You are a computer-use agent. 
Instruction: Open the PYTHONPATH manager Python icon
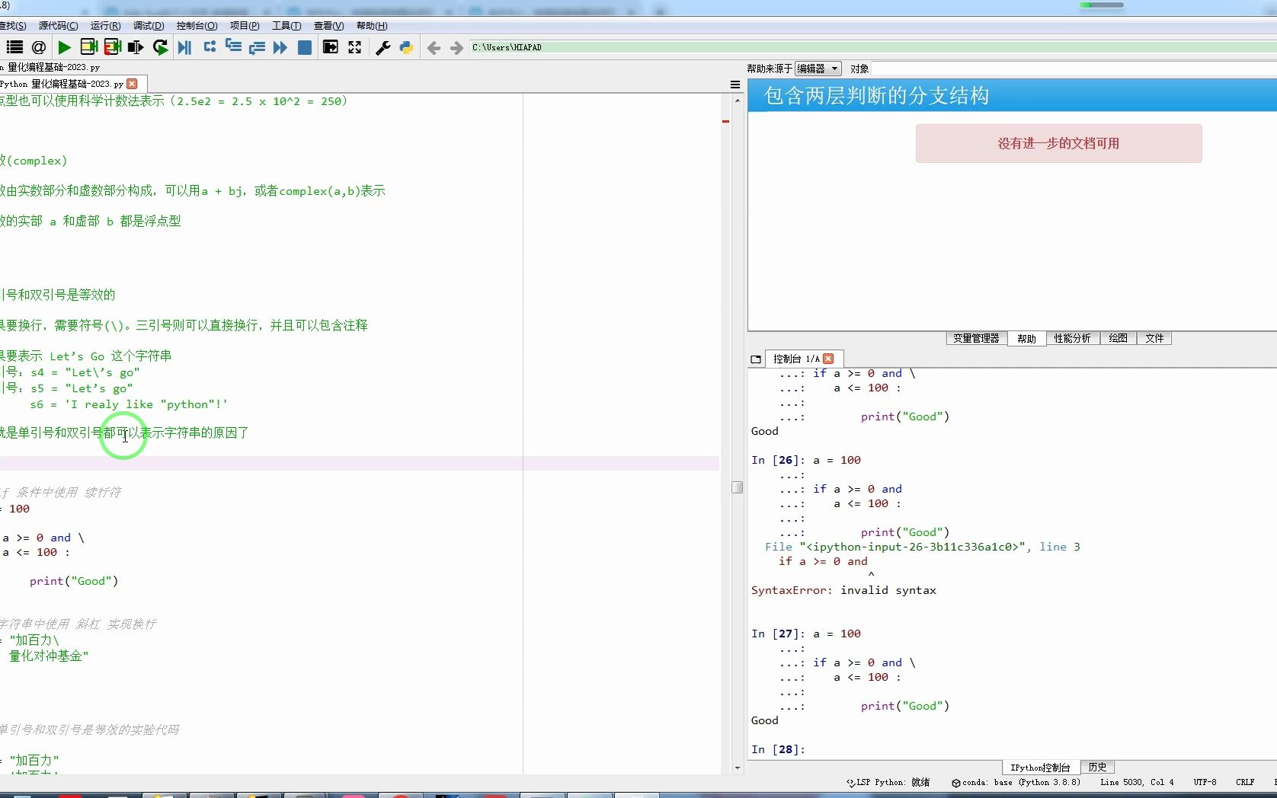(406, 47)
